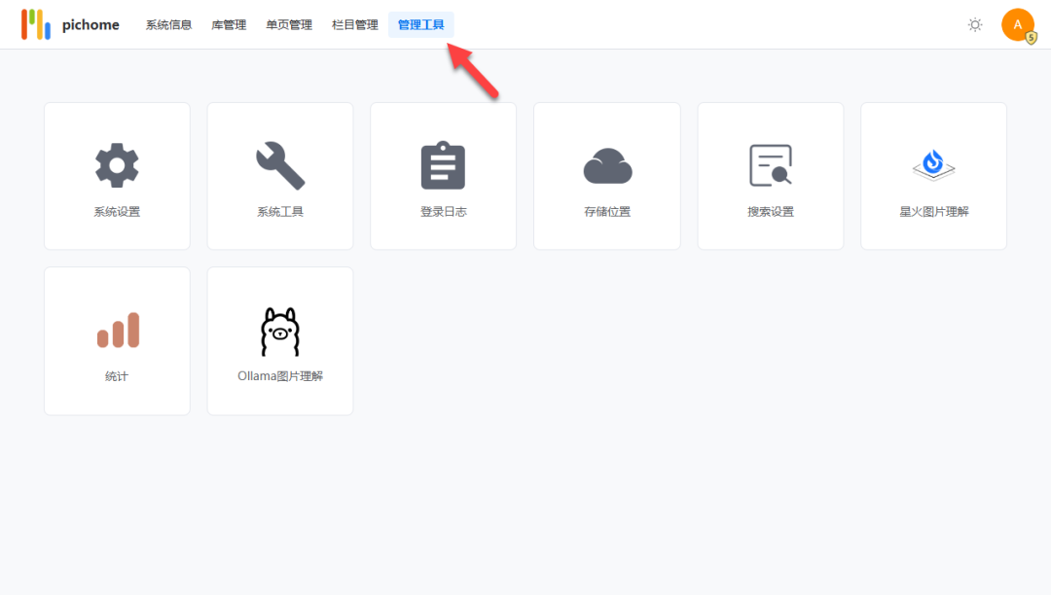Select the wrench icon for 系统工具
The width and height of the screenshot is (1051, 595).
(x=279, y=163)
